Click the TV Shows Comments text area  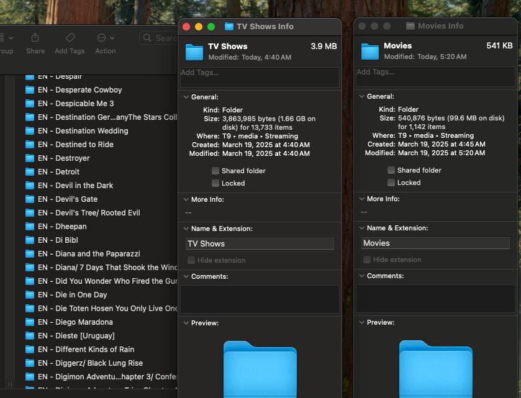[260, 299]
